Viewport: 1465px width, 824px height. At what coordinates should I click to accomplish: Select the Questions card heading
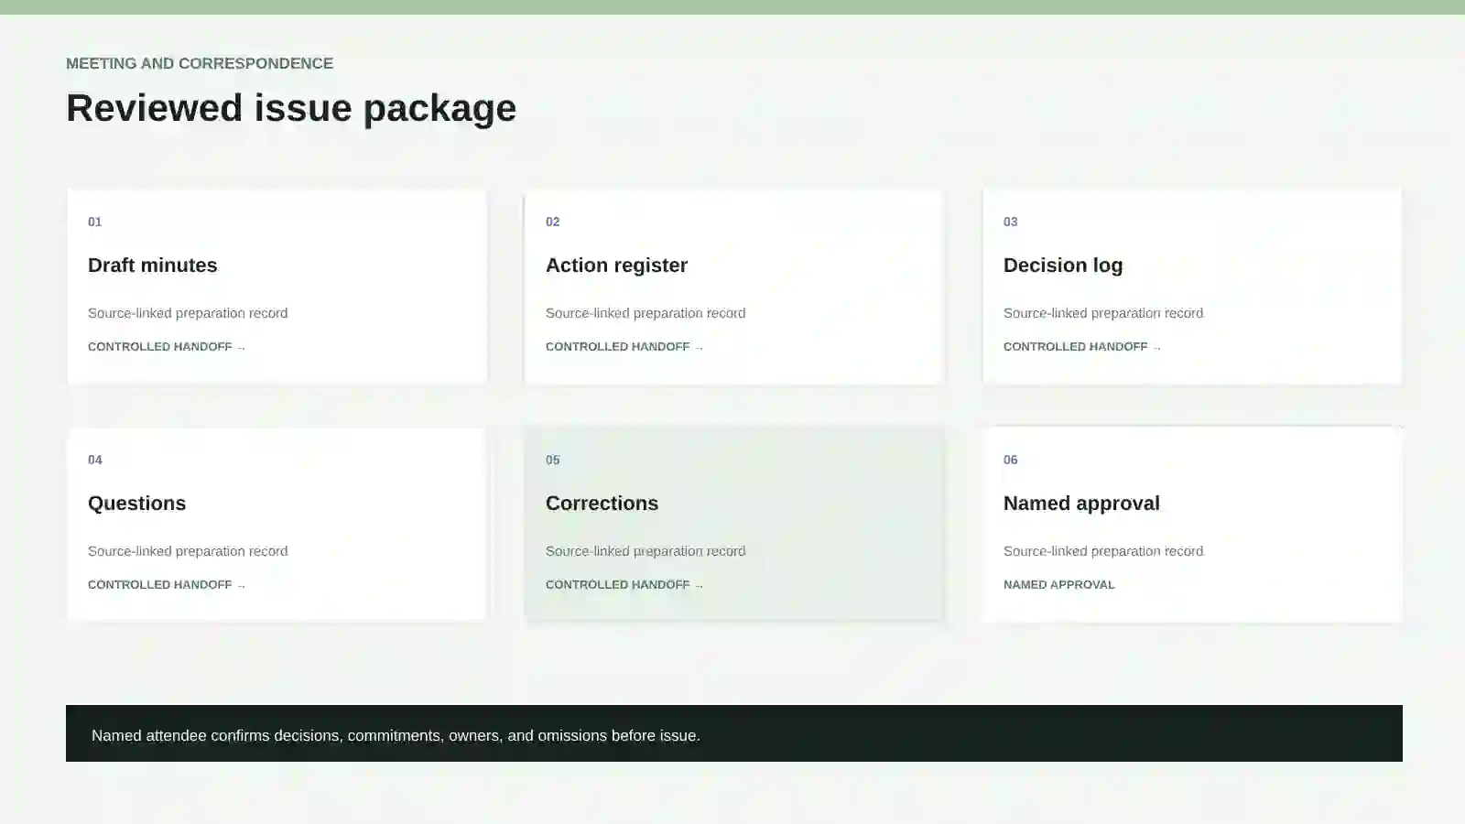136,504
